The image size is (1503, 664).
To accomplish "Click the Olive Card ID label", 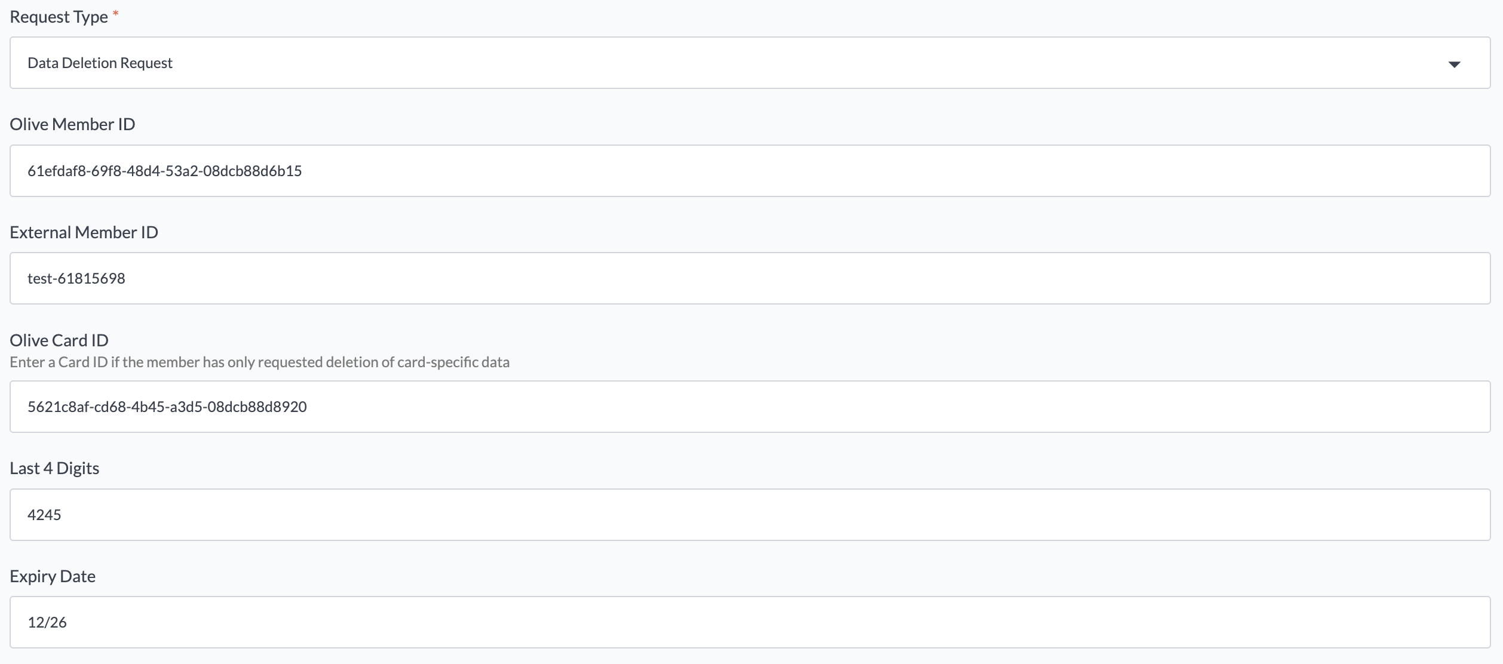I will click(x=59, y=340).
